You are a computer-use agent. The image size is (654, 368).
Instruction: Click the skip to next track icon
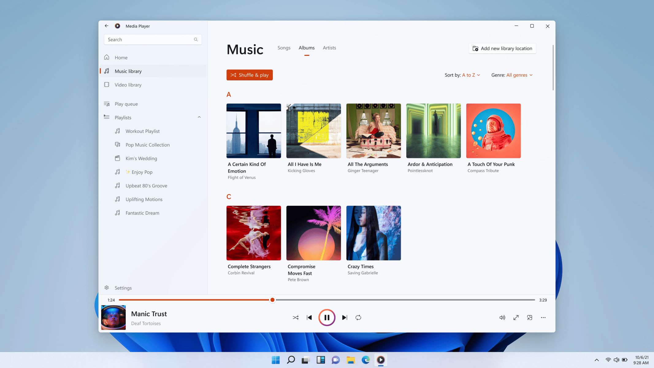[345, 317]
